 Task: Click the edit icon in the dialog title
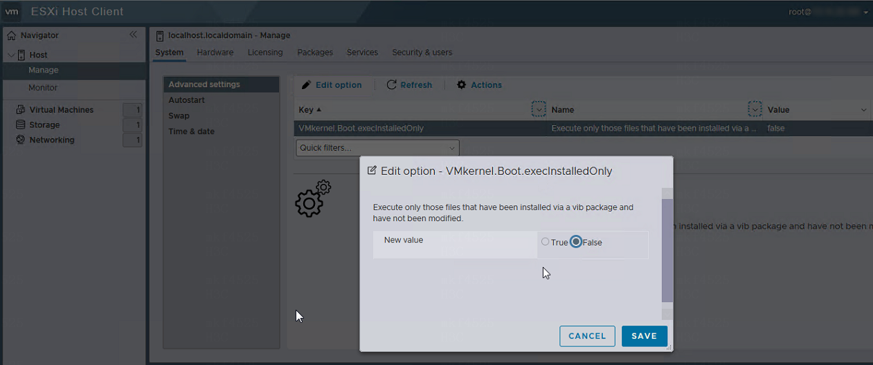pyautogui.click(x=372, y=170)
